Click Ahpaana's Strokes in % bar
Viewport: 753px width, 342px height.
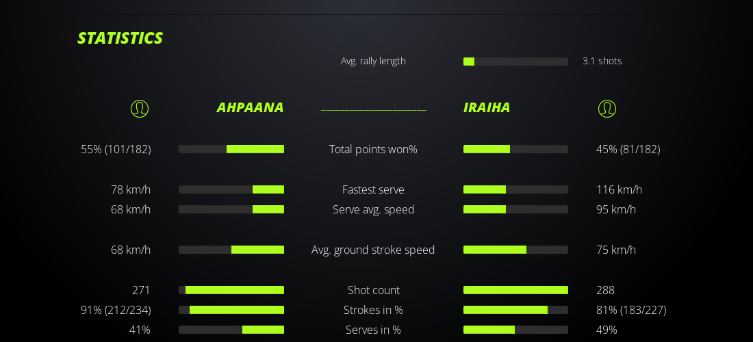(x=231, y=310)
